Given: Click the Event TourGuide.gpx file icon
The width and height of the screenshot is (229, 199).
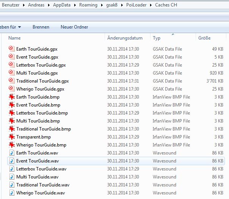Looking at the screenshot, I should tap(12, 57).
